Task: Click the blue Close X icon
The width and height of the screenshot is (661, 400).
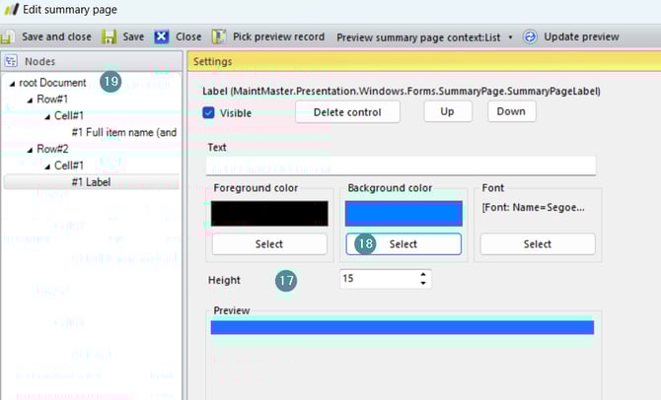Action: (162, 37)
